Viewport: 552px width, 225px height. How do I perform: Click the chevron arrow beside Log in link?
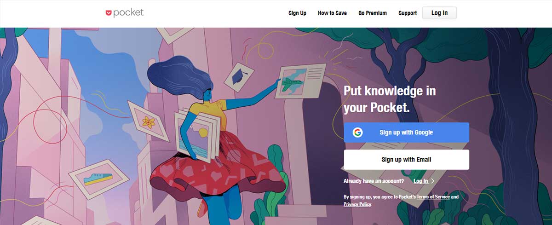click(x=432, y=181)
